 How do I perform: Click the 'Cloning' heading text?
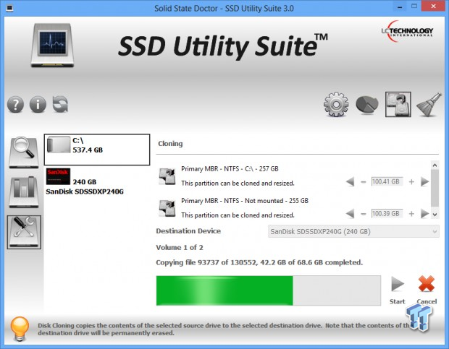pos(170,144)
